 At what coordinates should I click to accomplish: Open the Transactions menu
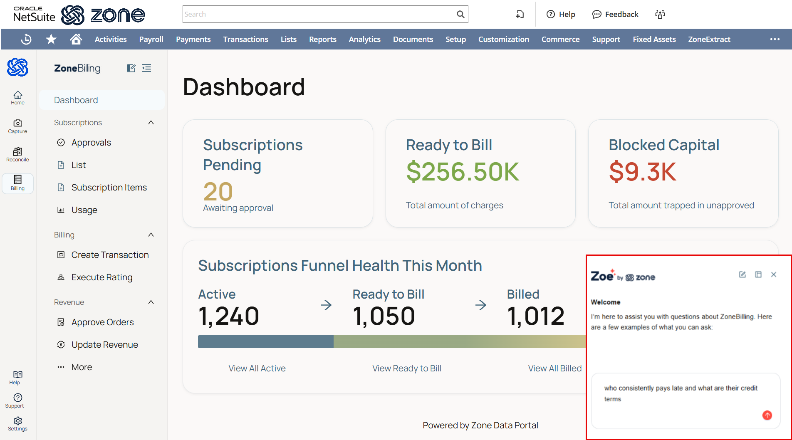[x=245, y=39]
